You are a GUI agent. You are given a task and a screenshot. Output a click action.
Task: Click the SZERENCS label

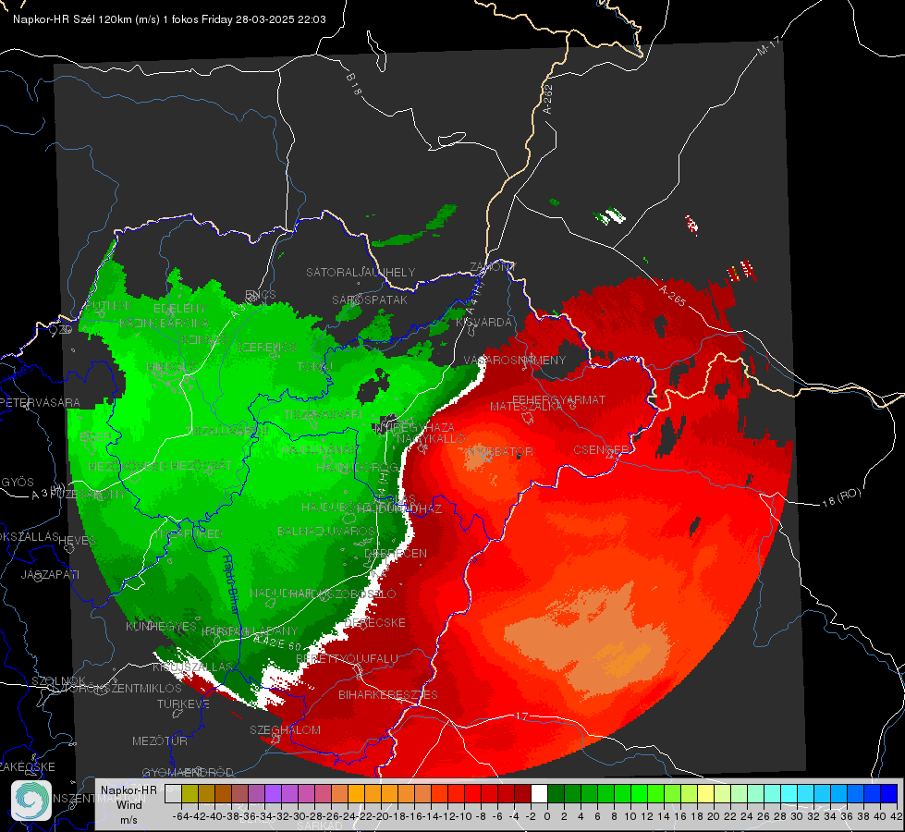click(265, 347)
